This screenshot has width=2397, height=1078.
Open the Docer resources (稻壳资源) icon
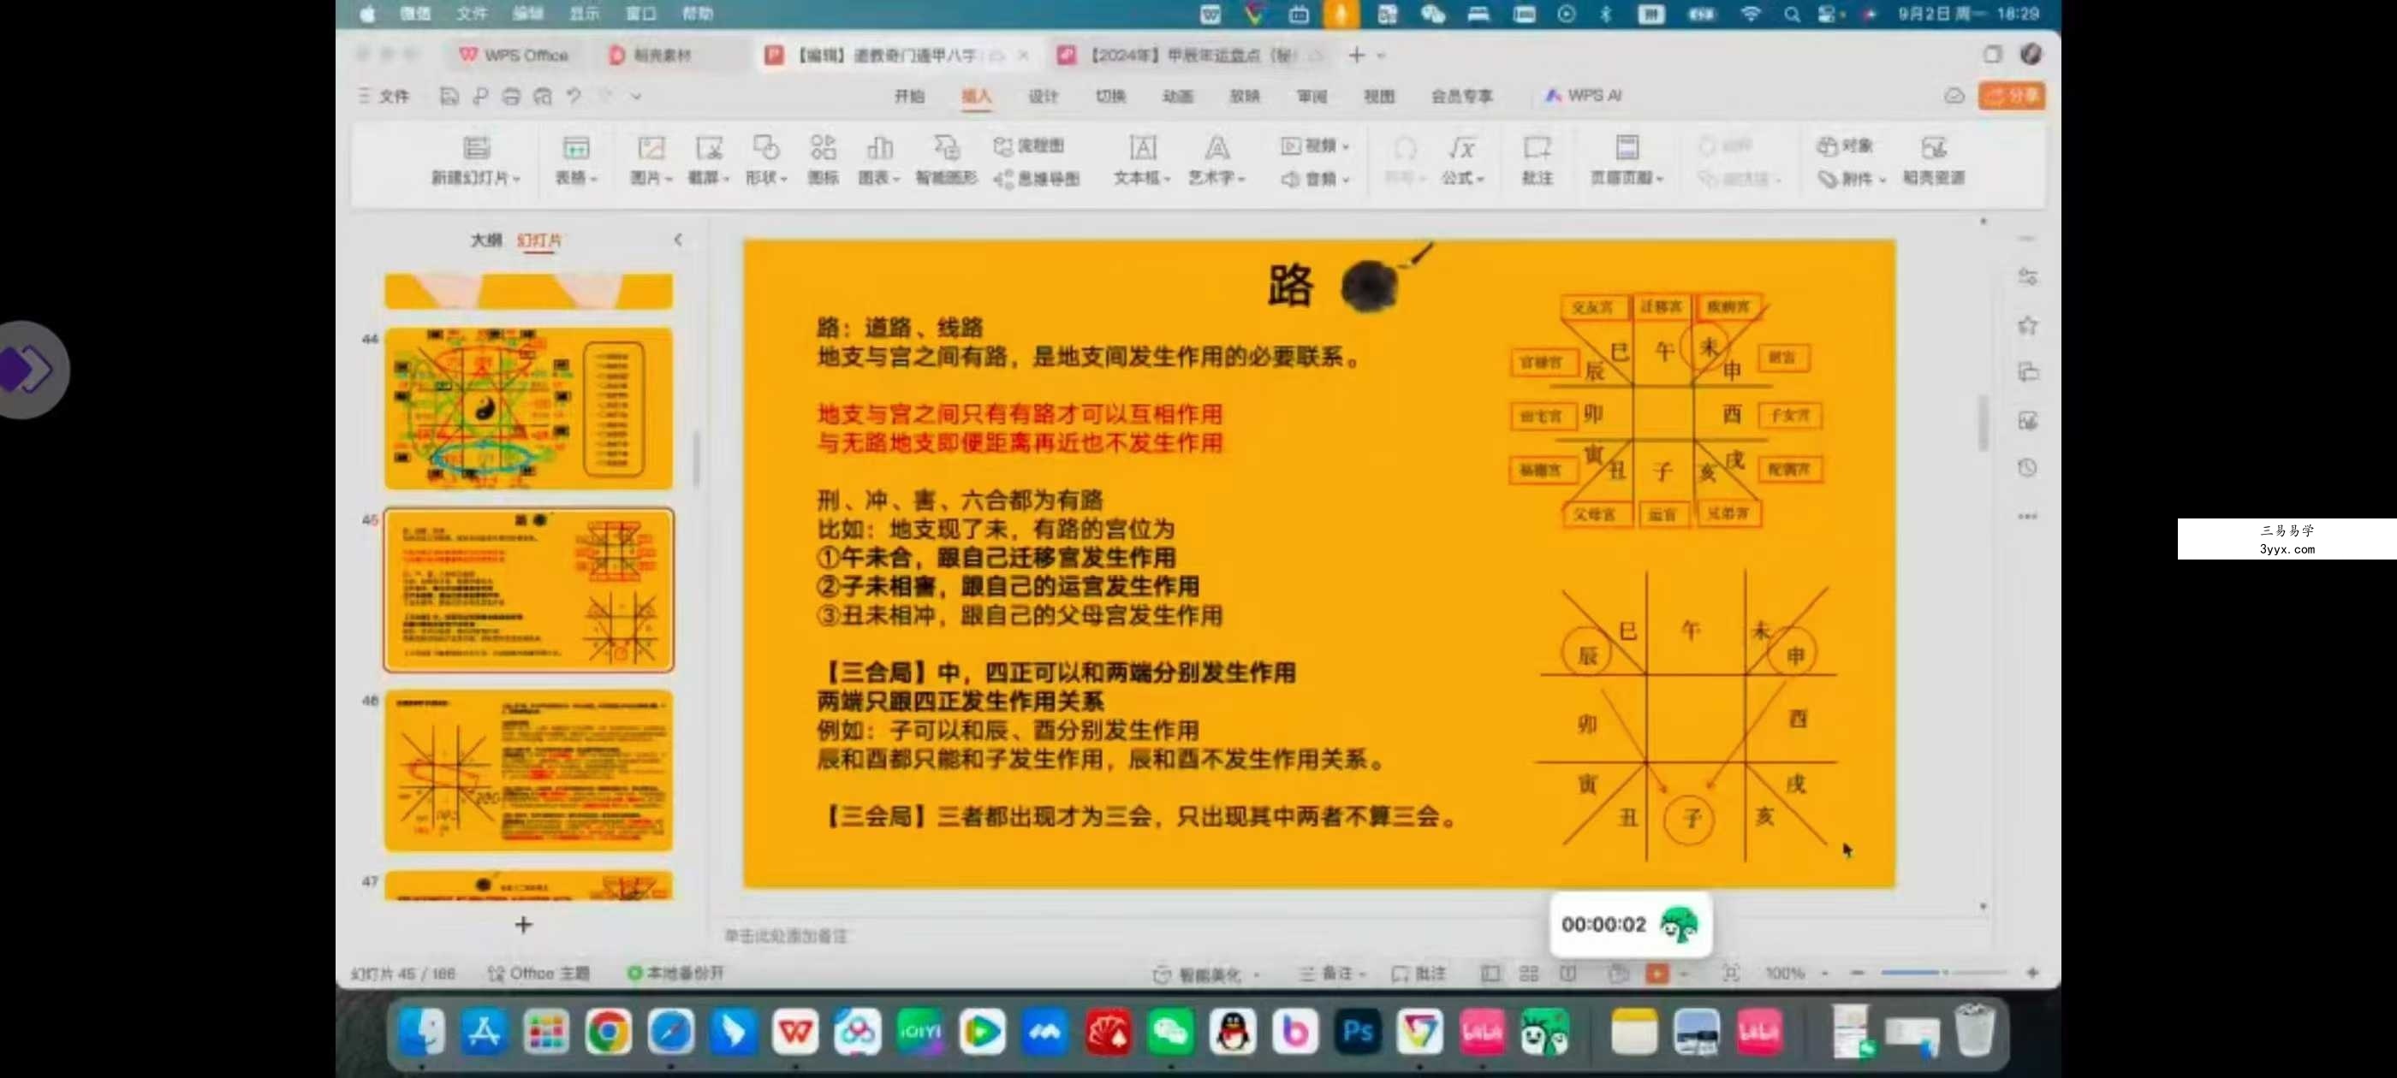click(1933, 148)
